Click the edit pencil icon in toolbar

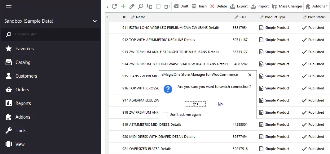(x=132, y=6)
